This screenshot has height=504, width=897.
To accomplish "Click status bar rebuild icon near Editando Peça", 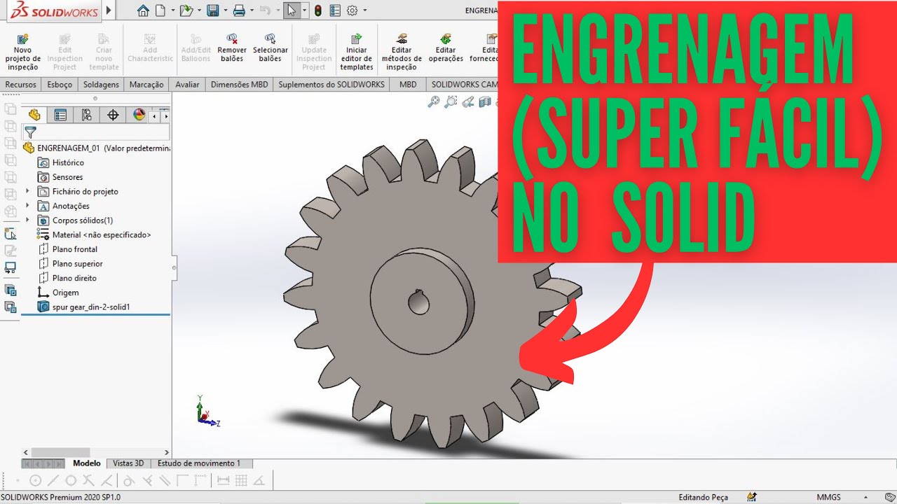I will pos(751,497).
